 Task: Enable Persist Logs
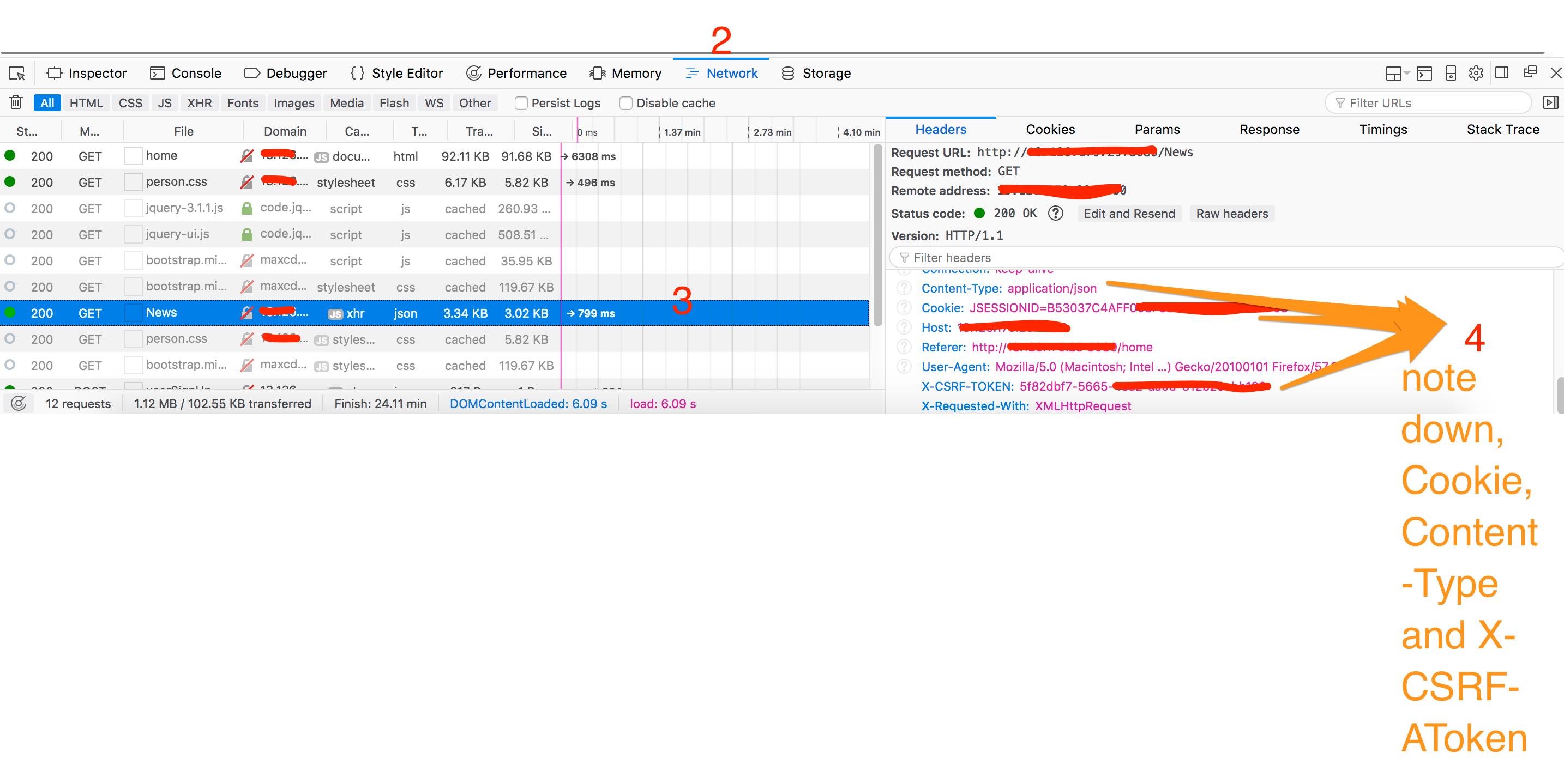tap(521, 102)
